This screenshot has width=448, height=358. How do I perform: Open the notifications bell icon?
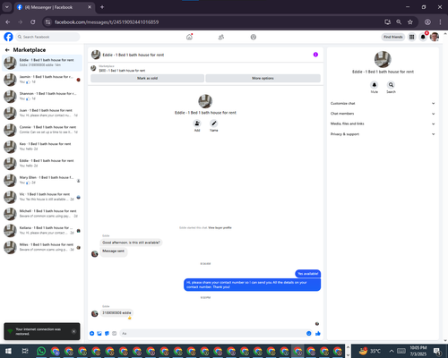[423, 37]
